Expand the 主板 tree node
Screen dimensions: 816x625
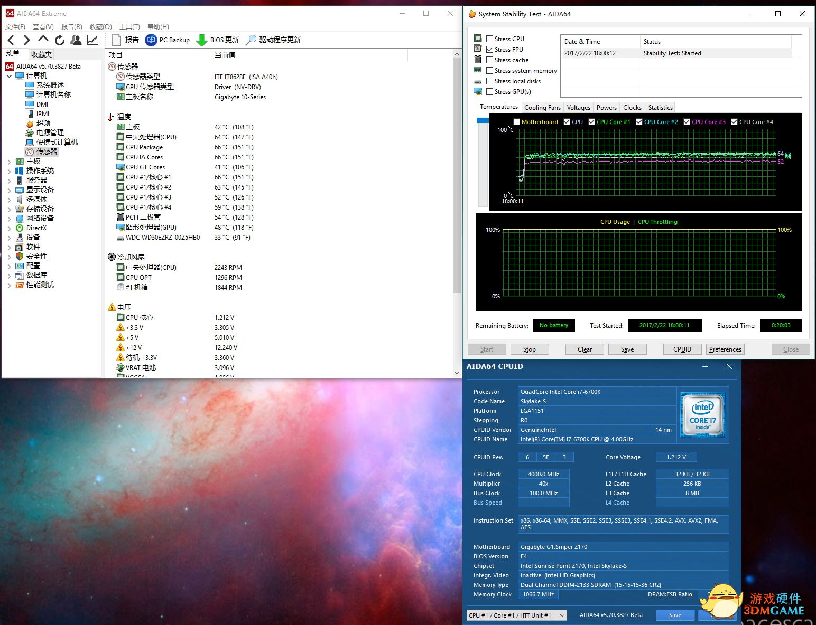click(x=9, y=162)
